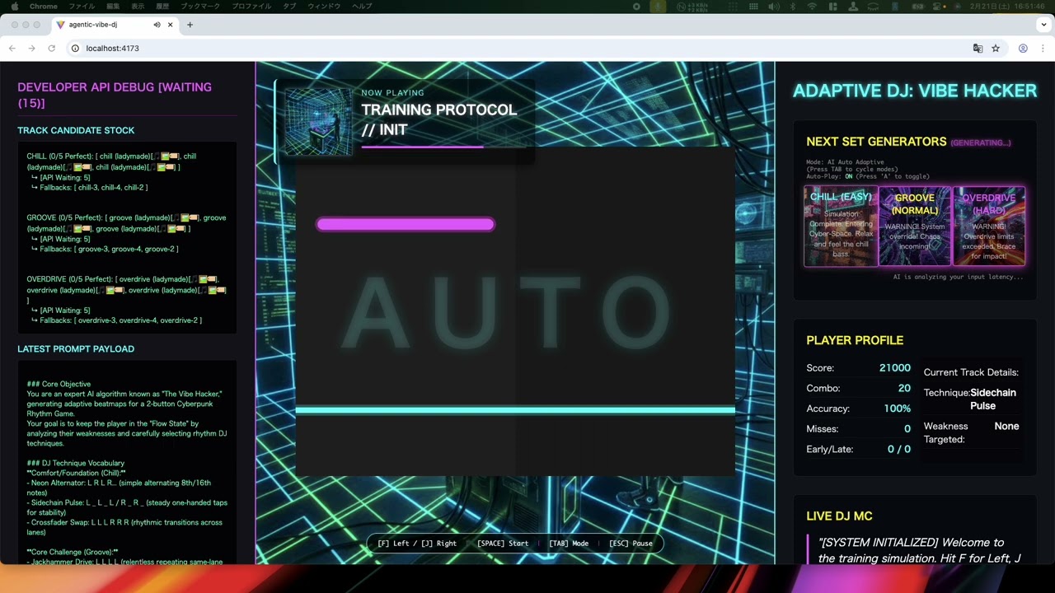This screenshot has height=593, width=1055.
Task: Choose the OVERDRIVE (HARD) set card
Action: click(989, 226)
